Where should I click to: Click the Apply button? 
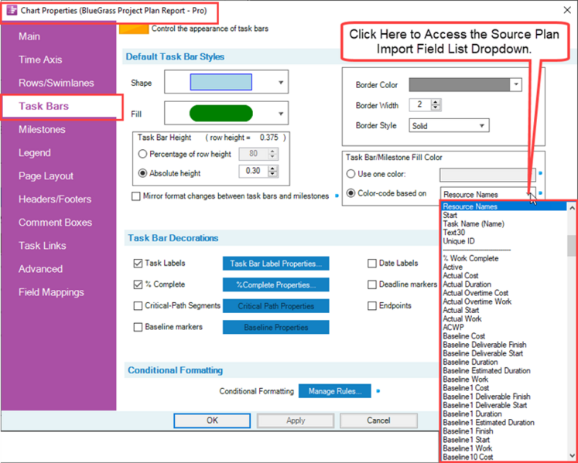[296, 420]
